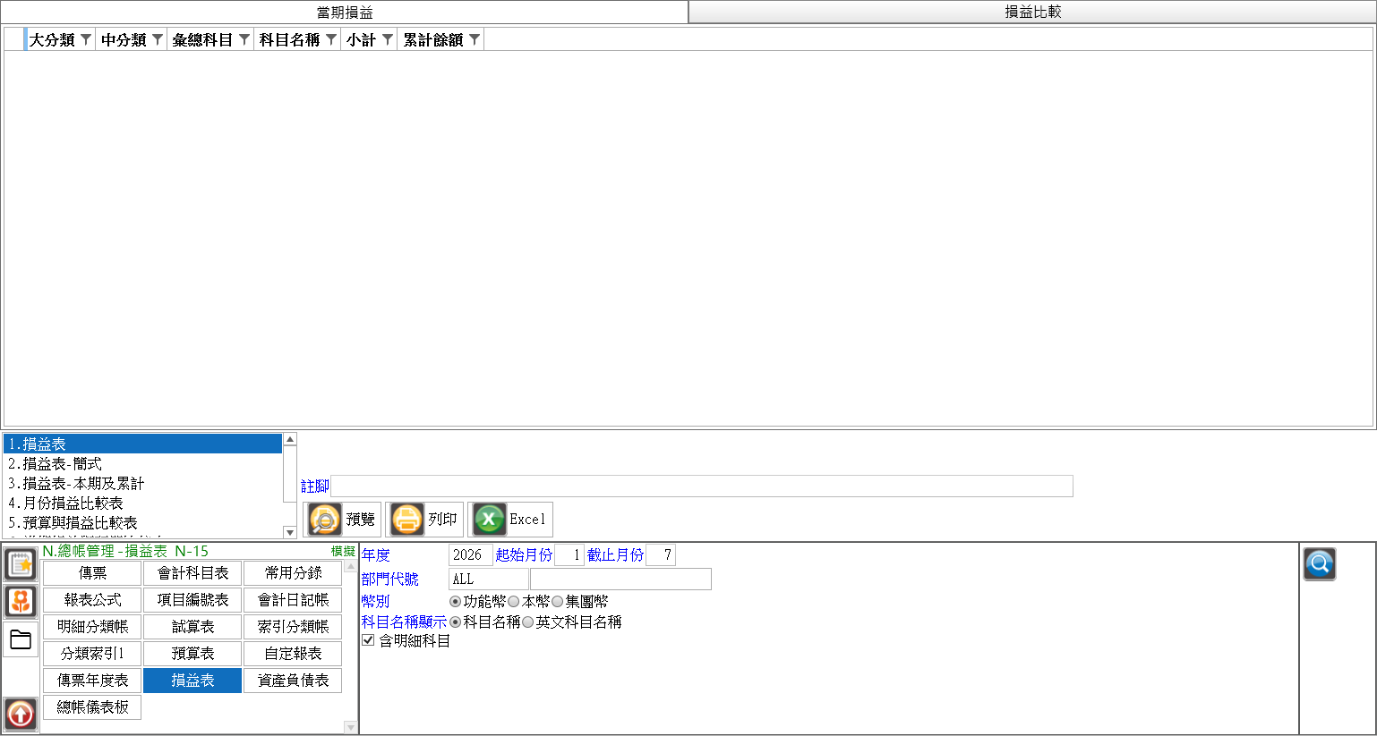Open filter for 大分類 column
Image resolution: width=1377 pixels, height=736 pixels.
[86, 39]
